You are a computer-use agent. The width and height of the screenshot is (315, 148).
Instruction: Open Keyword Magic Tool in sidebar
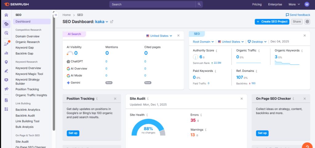(29, 74)
